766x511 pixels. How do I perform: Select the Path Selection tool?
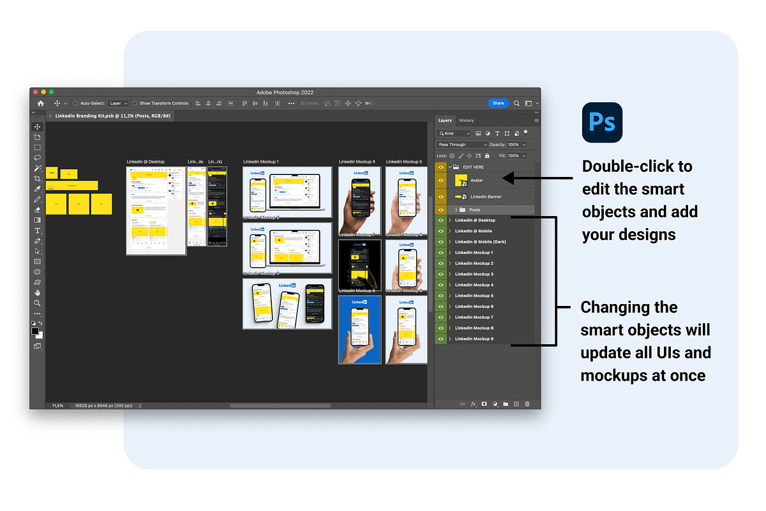click(x=38, y=251)
